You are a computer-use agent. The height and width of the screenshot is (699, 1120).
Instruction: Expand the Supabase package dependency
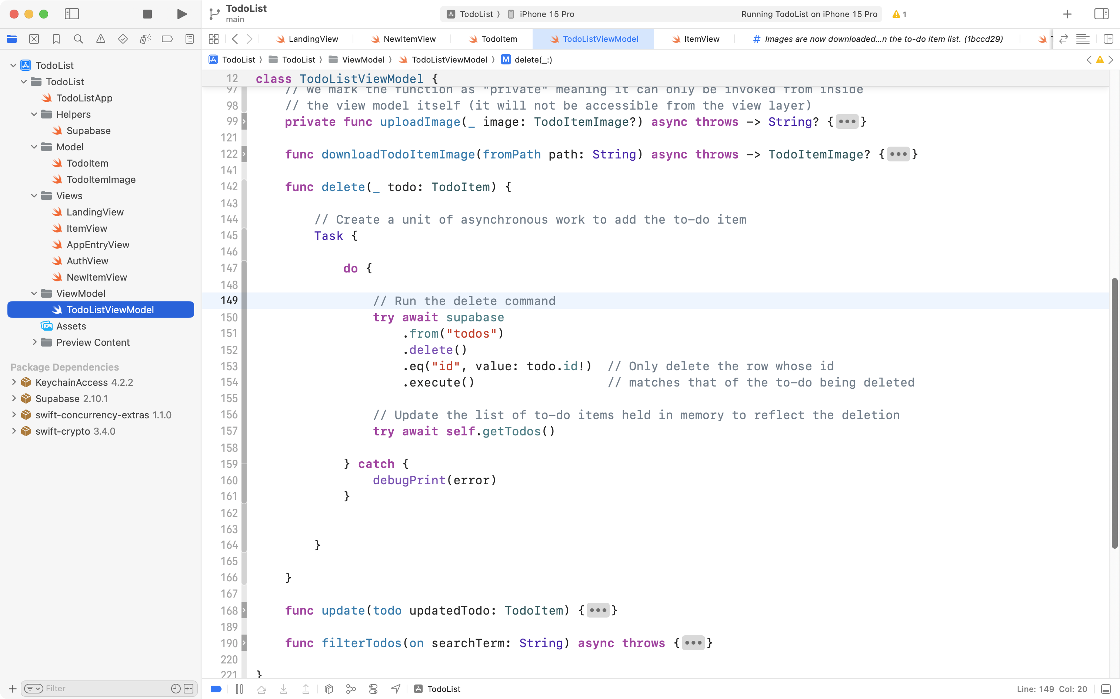tap(13, 398)
